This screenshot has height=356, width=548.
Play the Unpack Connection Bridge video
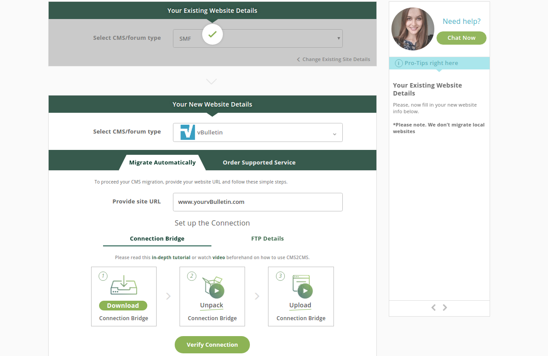click(x=217, y=291)
